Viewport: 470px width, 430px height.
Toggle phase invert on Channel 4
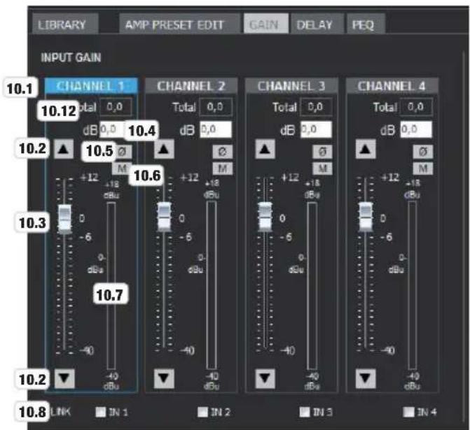tap(422, 152)
